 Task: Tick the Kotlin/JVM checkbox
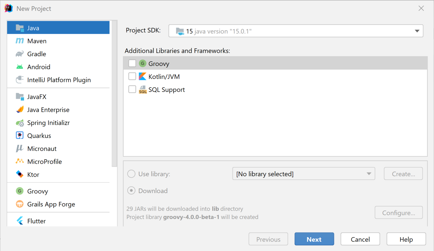[132, 76]
